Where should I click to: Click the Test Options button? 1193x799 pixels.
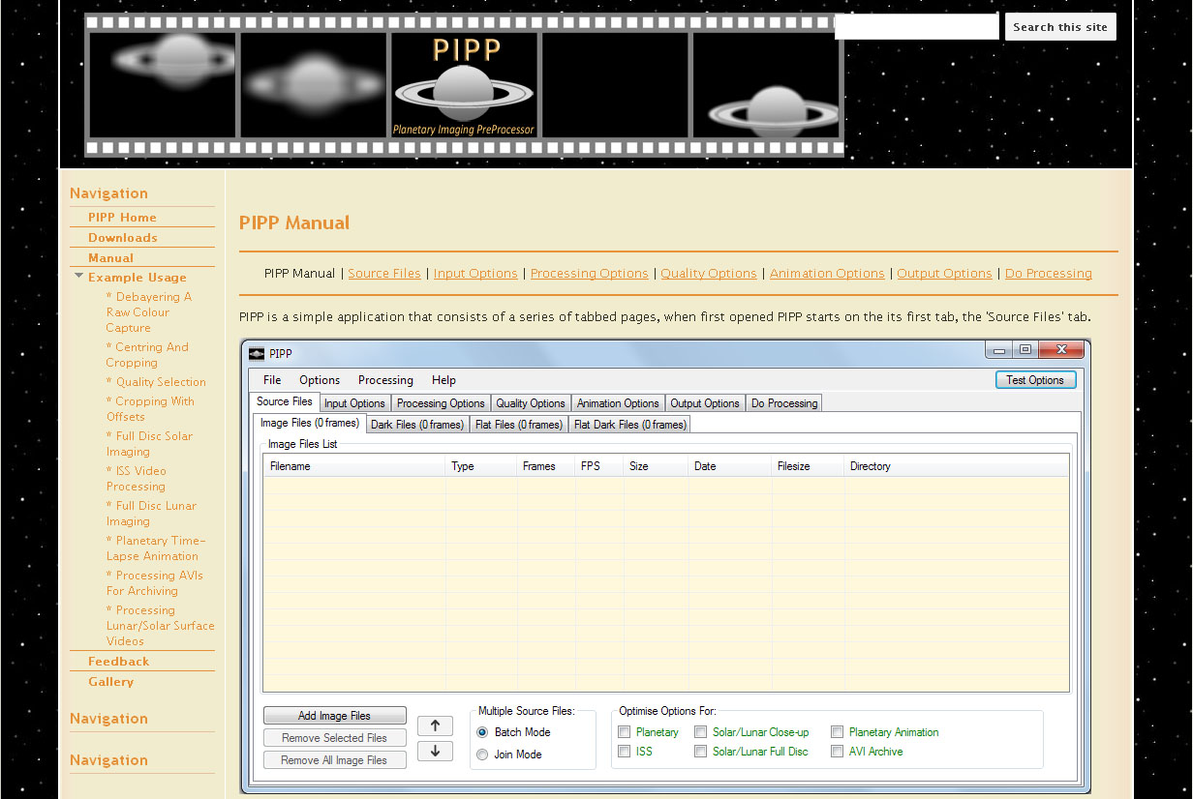click(1034, 380)
